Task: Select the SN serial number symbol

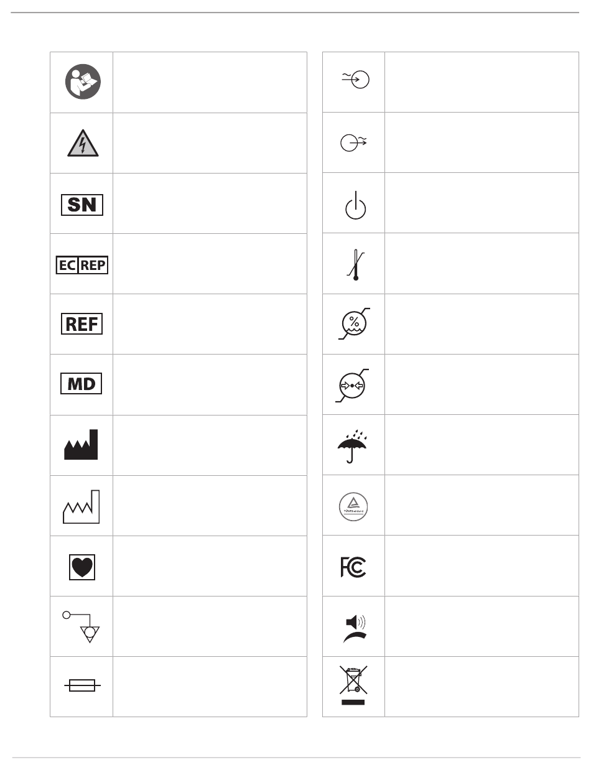Action: (82, 204)
